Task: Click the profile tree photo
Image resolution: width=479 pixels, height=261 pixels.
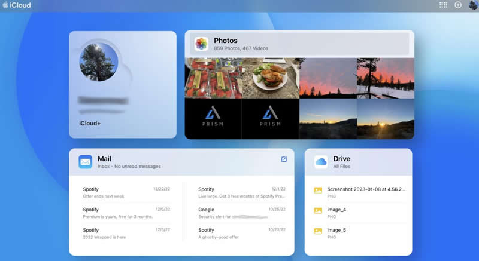Action: click(x=99, y=62)
